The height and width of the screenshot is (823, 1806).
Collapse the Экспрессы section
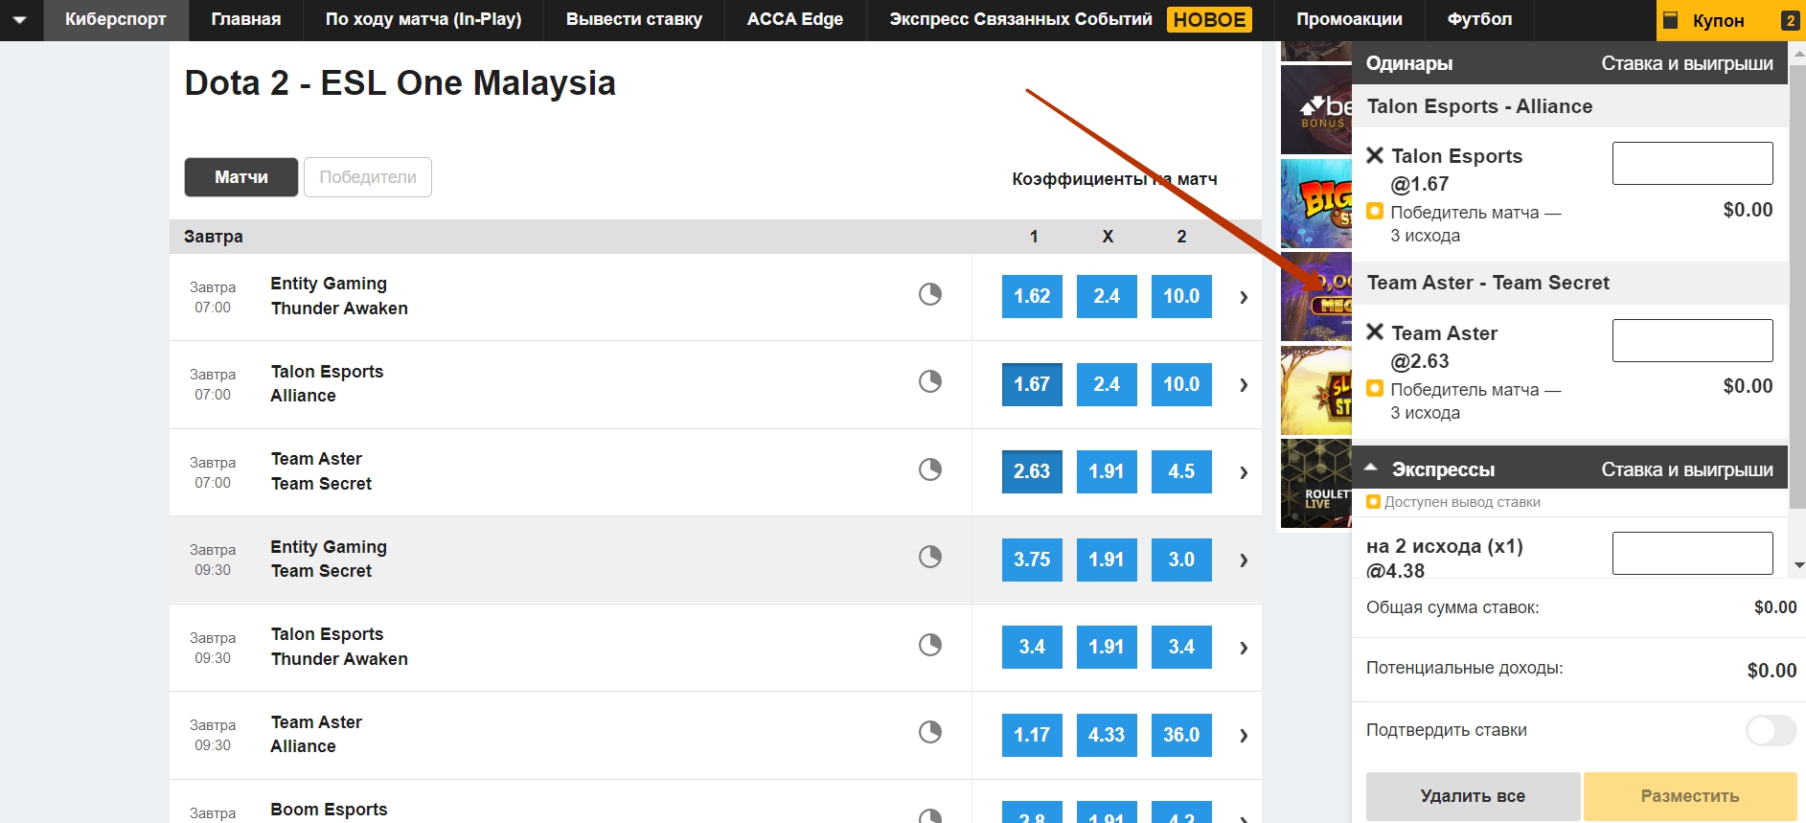click(1371, 469)
